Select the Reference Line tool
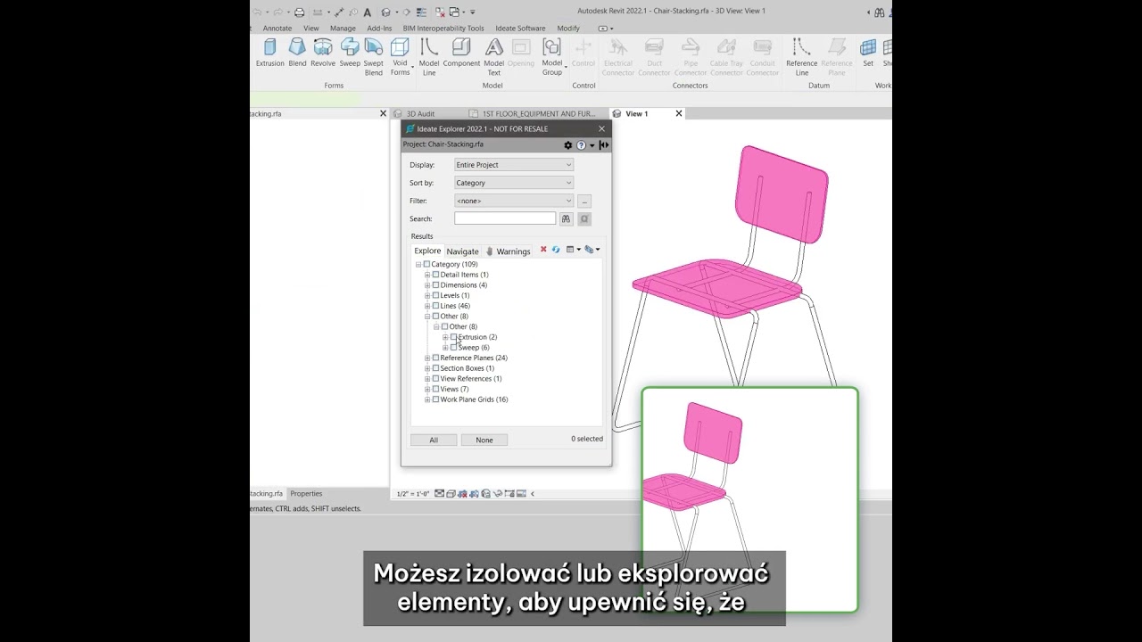 point(801,57)
